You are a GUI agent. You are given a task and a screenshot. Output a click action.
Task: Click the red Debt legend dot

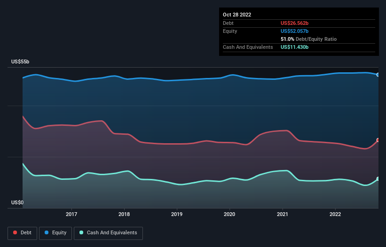(15, 232)
